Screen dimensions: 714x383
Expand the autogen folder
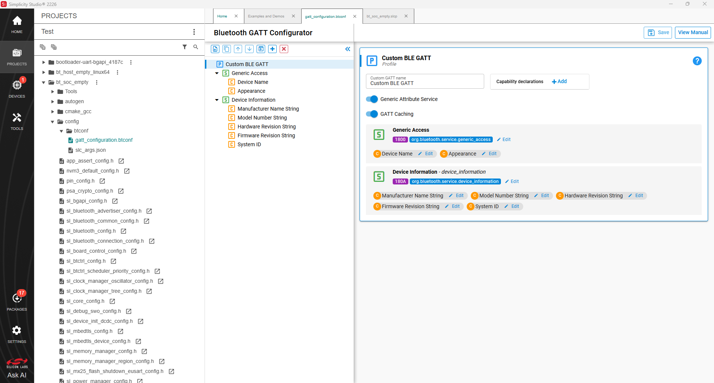pyautogui.click(x=52, y=101)
